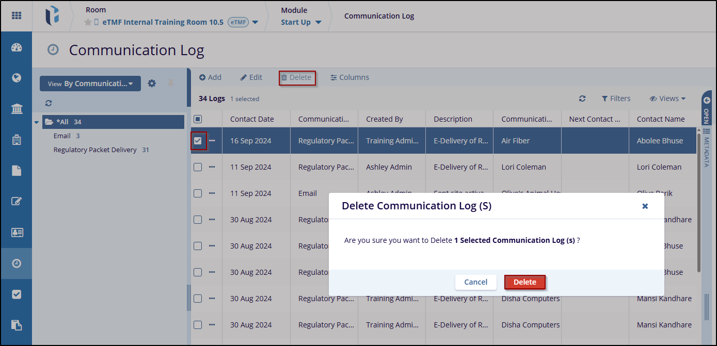717x346 pixels.
Task: Click the settings gear beside view selector
Action: point(152,84)
